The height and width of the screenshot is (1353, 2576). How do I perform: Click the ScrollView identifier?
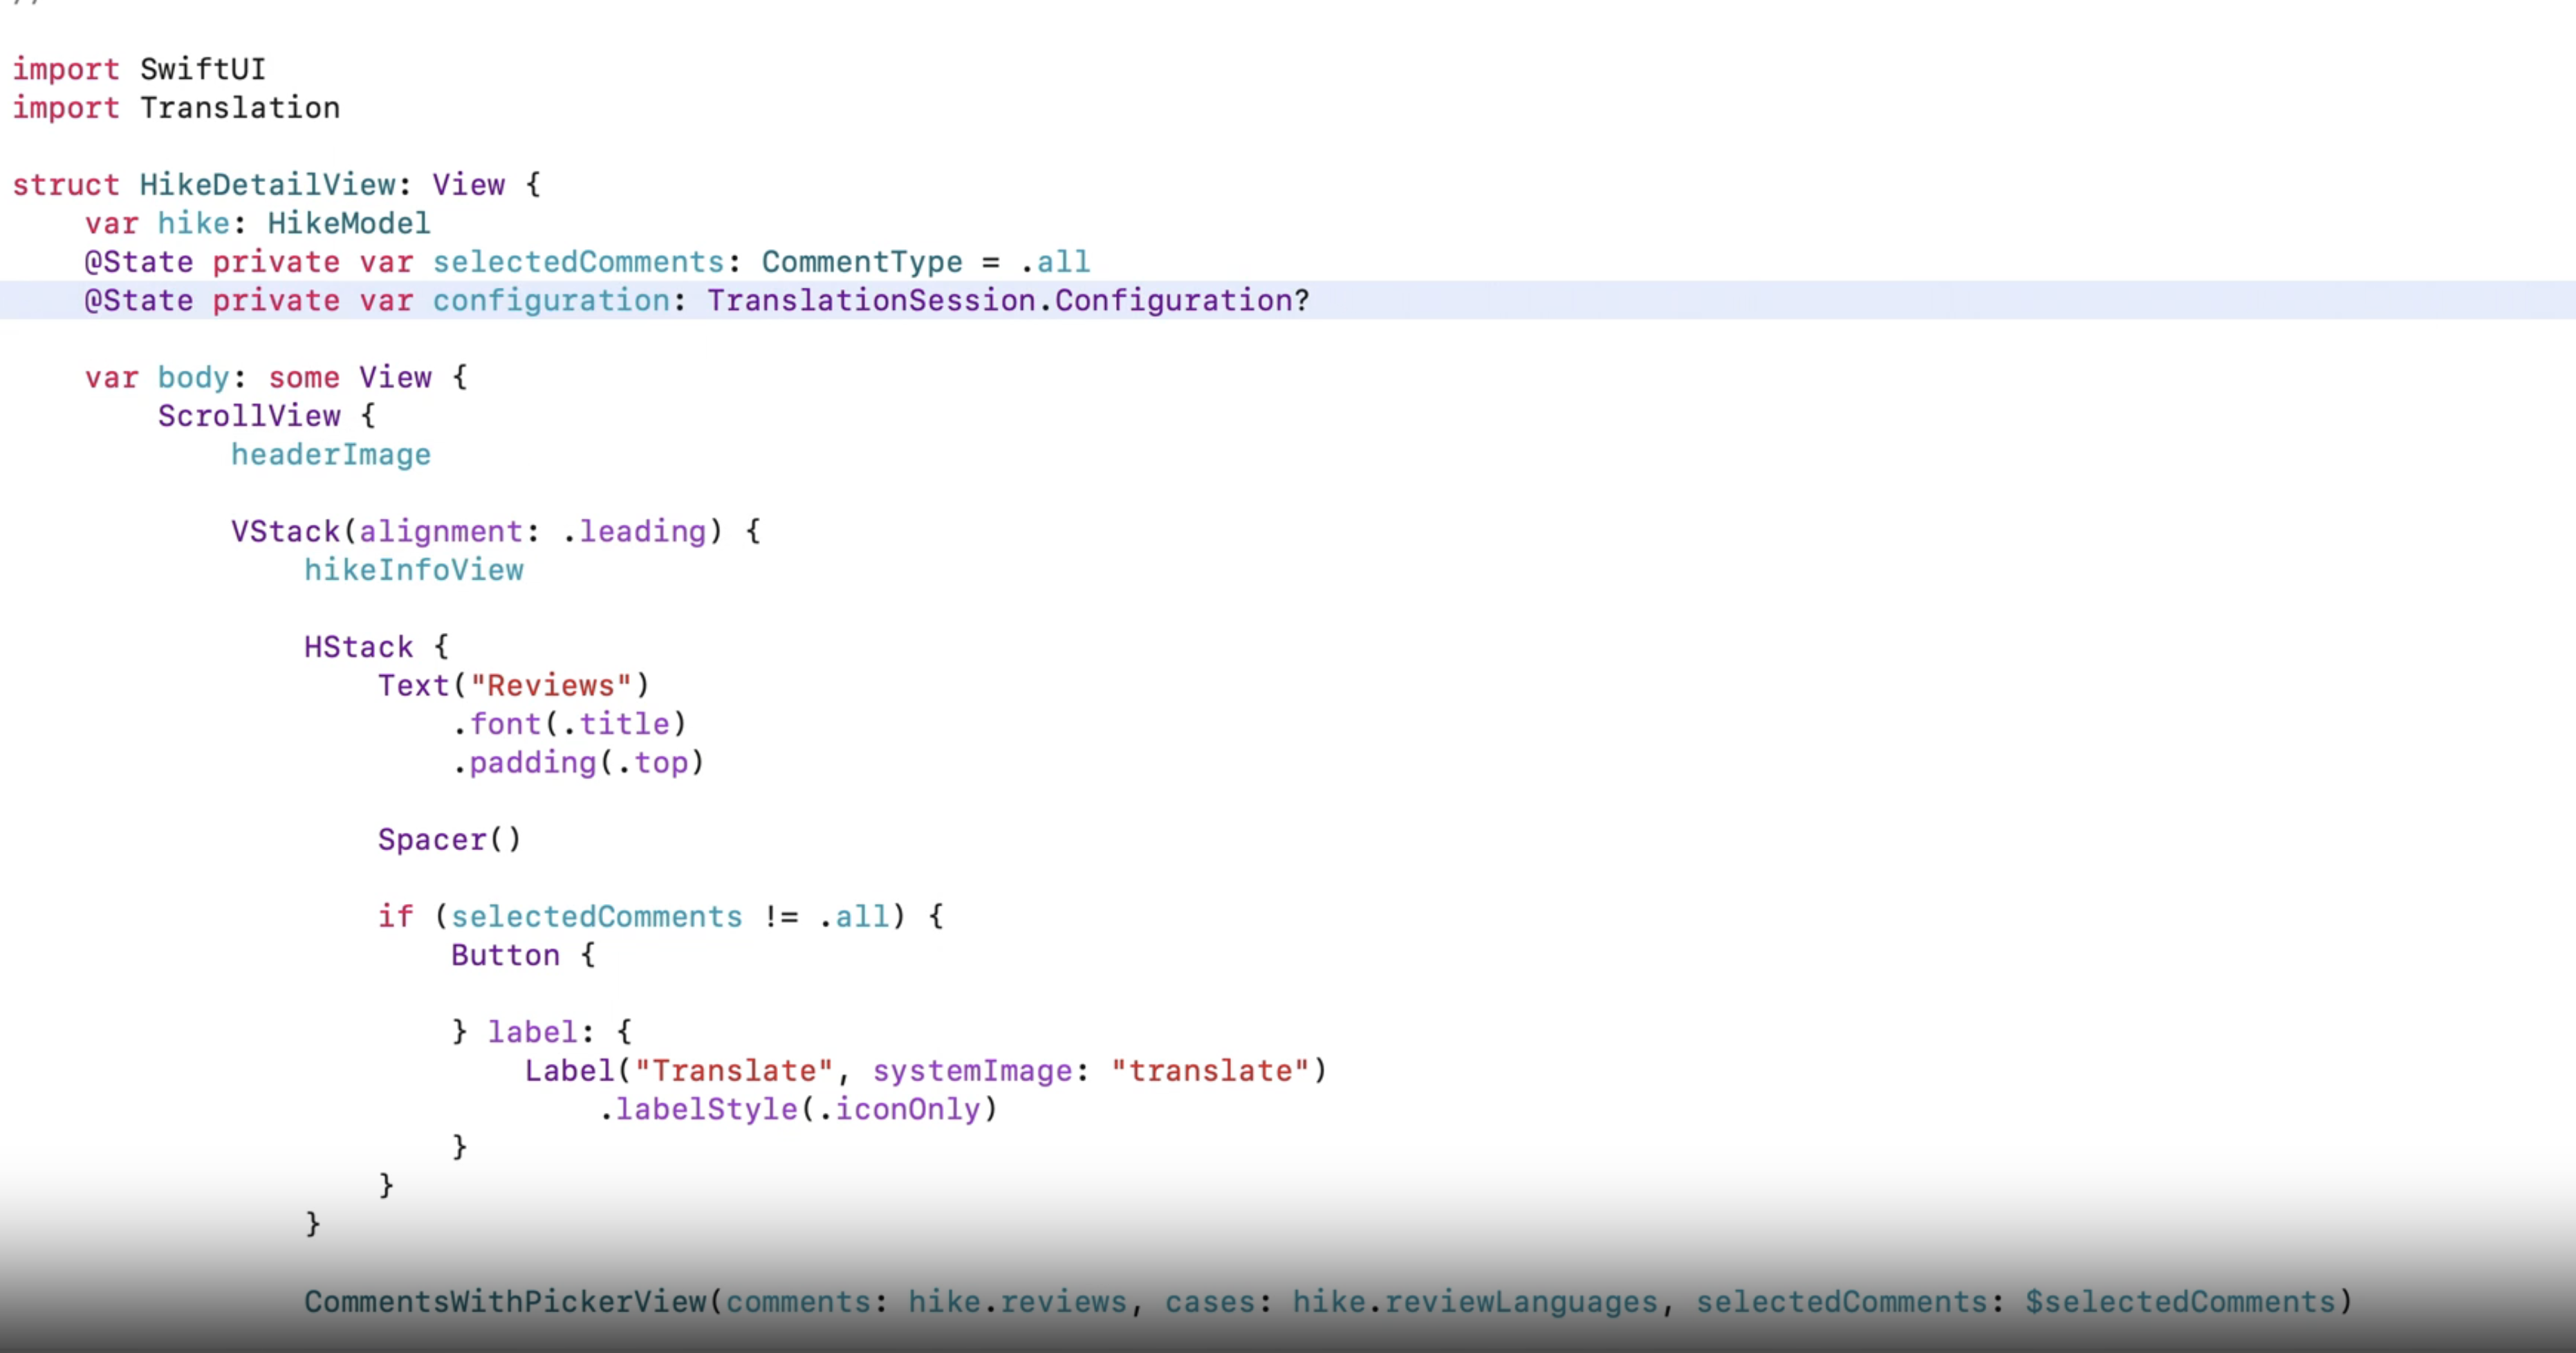[x=249, y=416]
